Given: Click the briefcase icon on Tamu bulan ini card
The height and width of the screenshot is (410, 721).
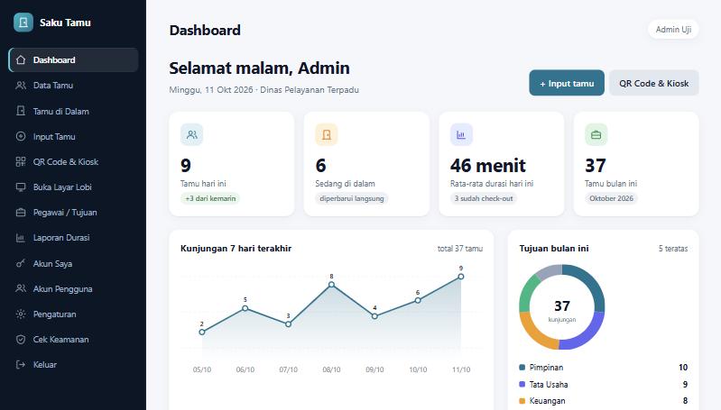Looking at the screenshot, I should click(x=596, y=134).
